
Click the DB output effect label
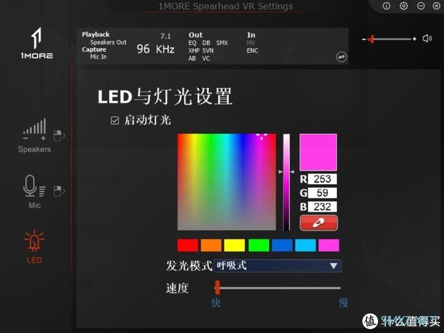[206, 43]
